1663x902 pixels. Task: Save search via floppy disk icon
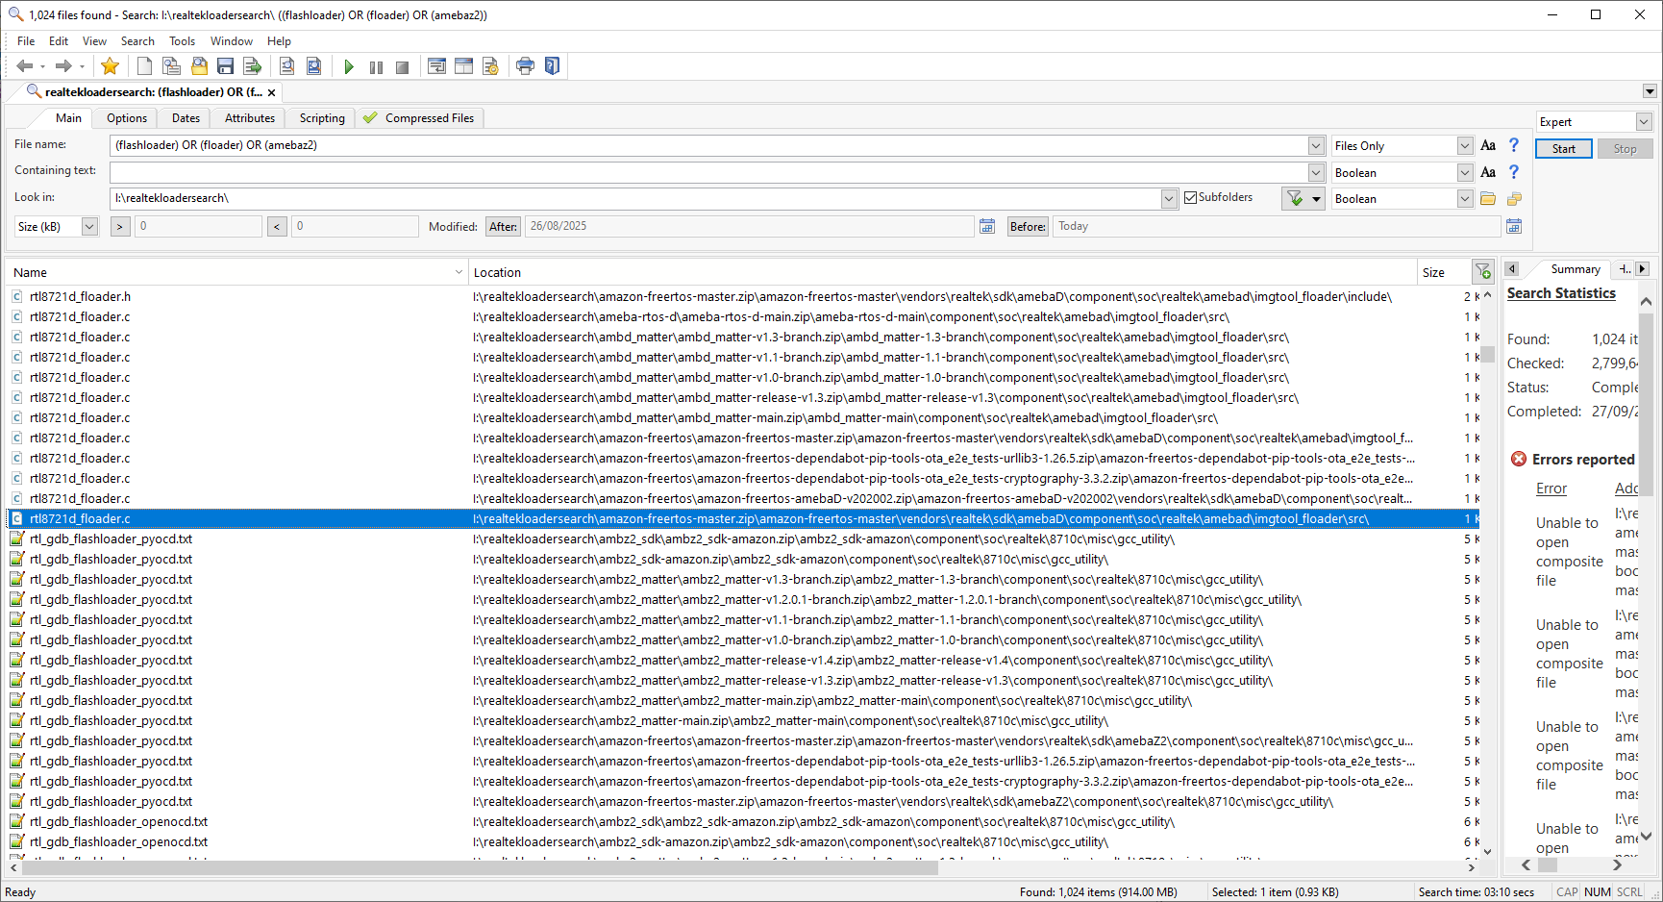coord(226,66)
